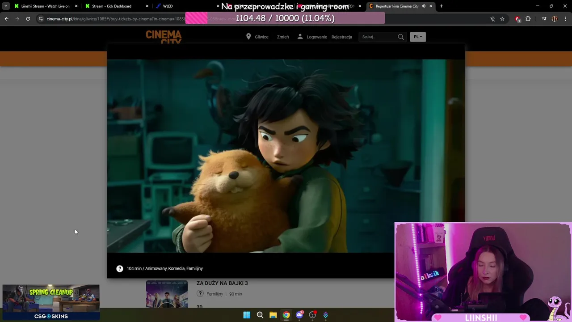572x322 pixels.
Task: Click the Logowanie link
Action: tap(317, 37)
